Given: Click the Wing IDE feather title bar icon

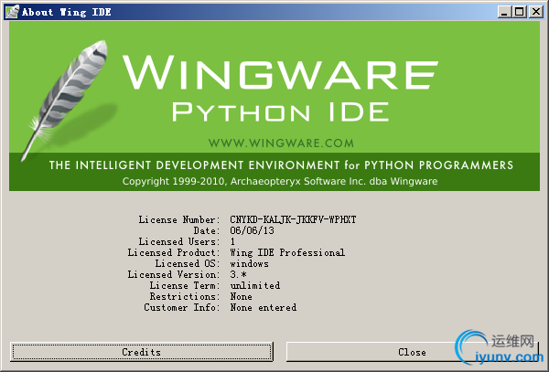Looking at the screenshot, I should [x=12, y=12].
